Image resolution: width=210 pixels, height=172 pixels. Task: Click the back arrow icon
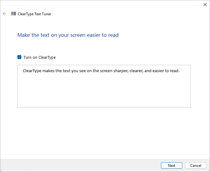[5, 14]
